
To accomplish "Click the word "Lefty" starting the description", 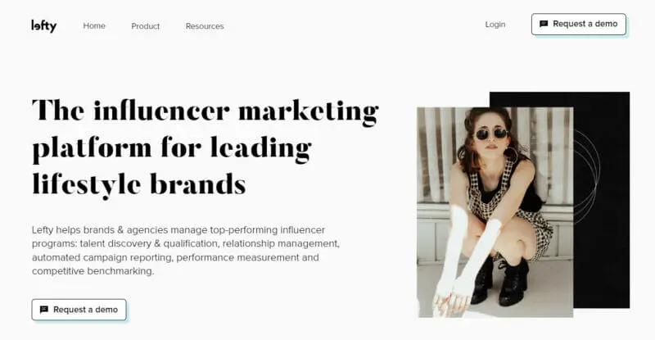I will [43, 230].
